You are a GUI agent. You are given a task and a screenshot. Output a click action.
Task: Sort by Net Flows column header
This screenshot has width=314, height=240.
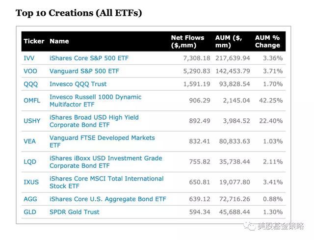click(185, 41)
